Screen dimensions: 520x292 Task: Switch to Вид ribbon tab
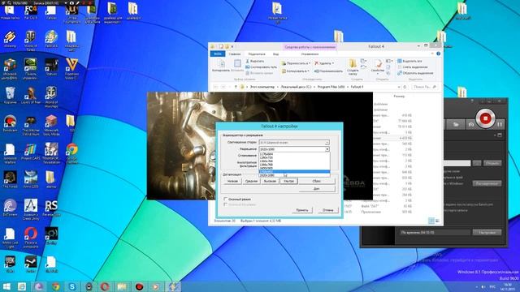coord(275,54)
